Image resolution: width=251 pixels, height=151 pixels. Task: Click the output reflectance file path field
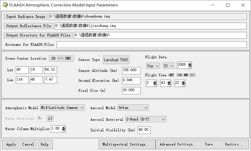point(151,26)
